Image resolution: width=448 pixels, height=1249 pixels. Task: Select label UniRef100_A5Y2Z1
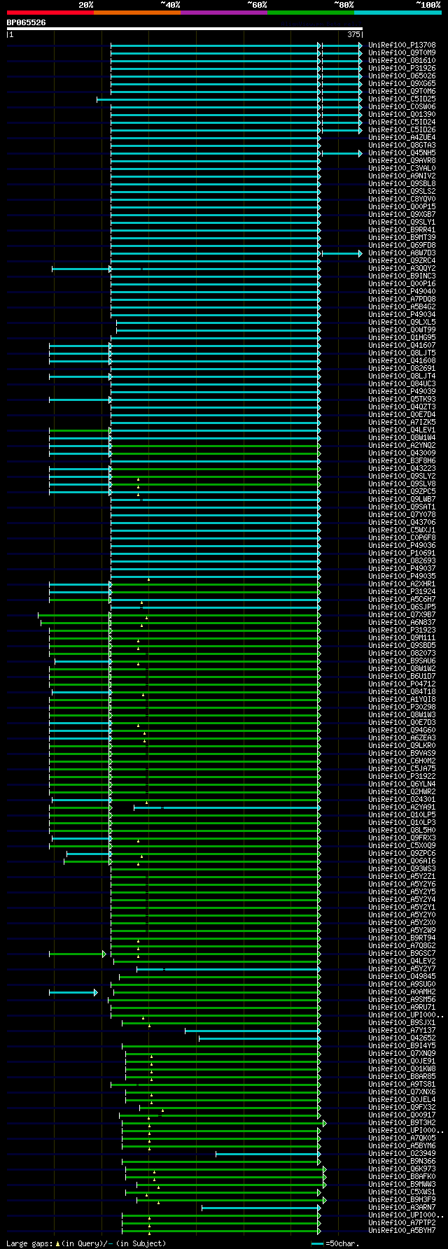point(402,877)
